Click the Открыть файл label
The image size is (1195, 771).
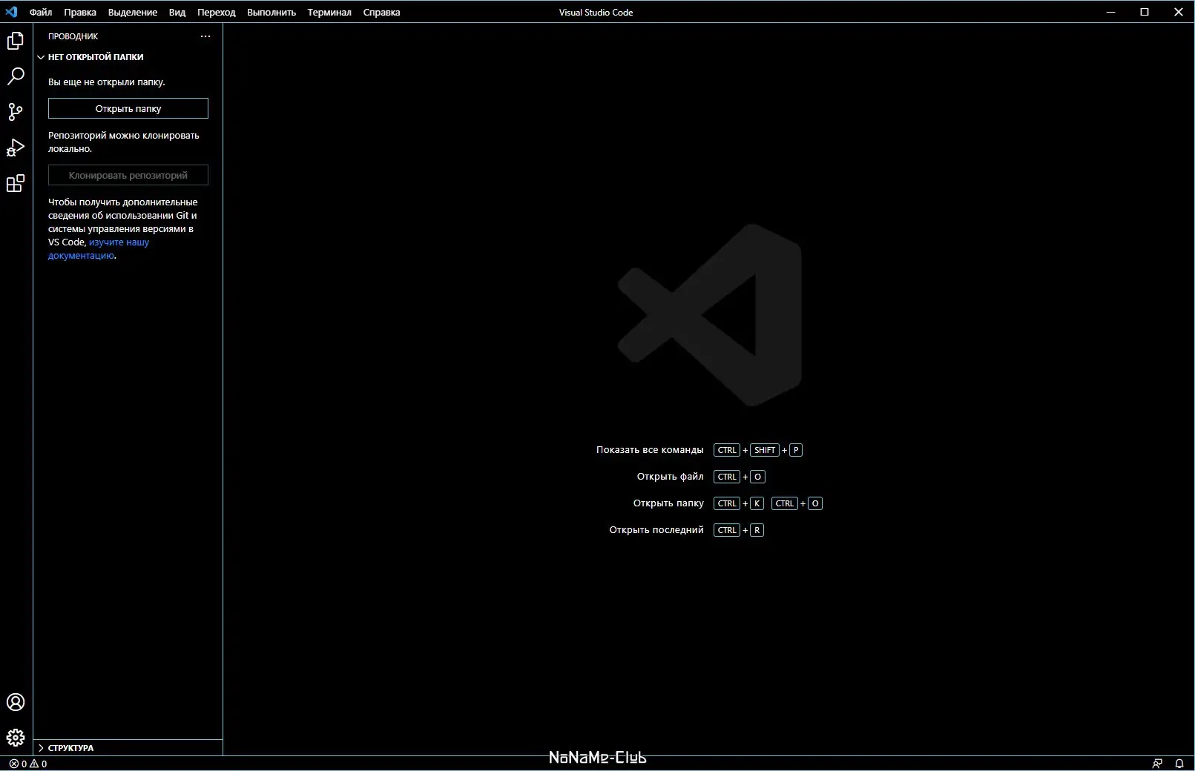click(671, 477)
